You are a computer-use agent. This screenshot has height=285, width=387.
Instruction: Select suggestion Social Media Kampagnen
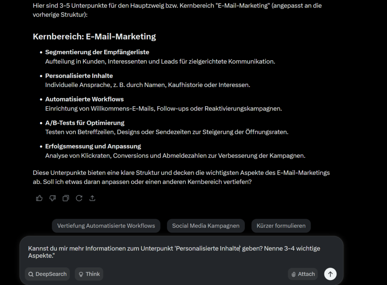tap(206, 226)
